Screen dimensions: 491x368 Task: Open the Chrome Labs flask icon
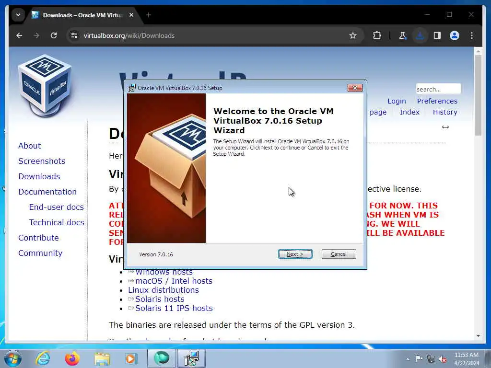(x=403, y=35)
